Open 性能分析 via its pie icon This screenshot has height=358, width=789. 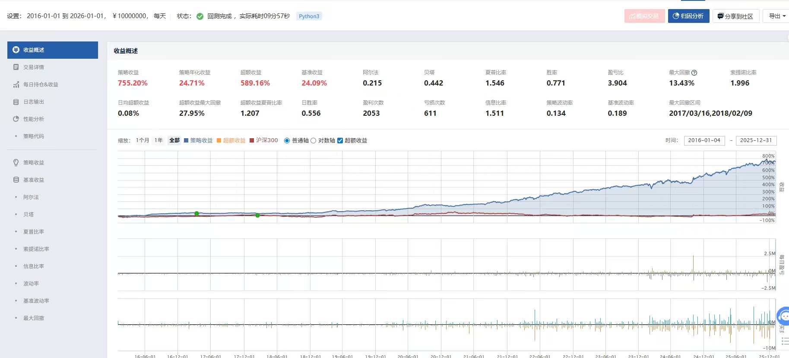16,119
